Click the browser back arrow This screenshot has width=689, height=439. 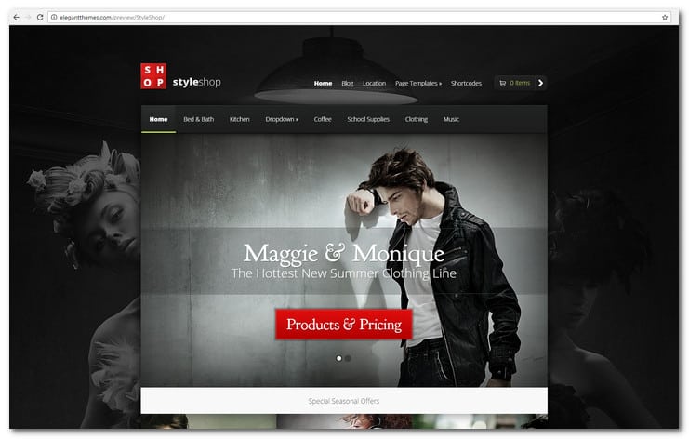tap(16, 17)
